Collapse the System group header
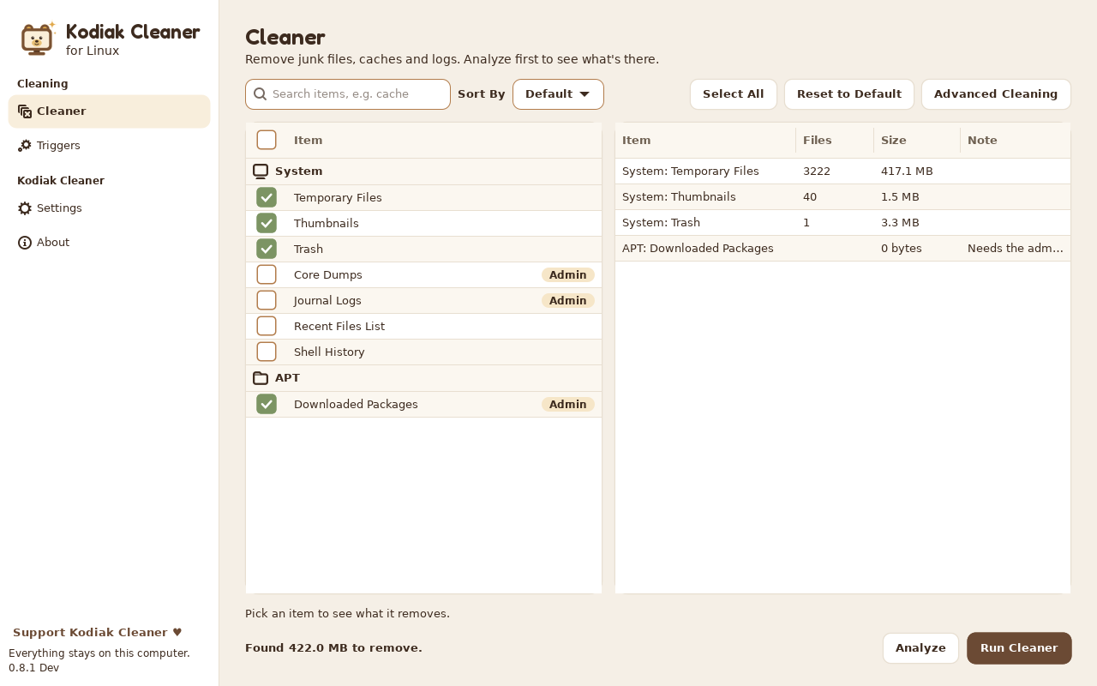This screenshot has width=1097, height=686. tap(423, 171)
